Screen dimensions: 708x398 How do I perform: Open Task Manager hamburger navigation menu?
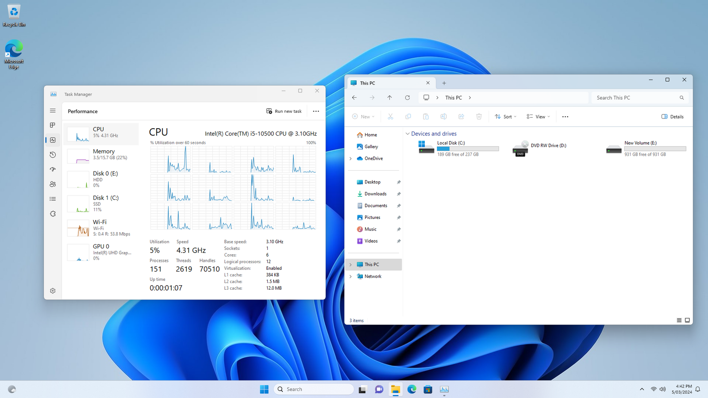click(53, 111)
